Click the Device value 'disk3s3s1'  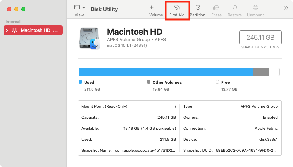(269, 139)
